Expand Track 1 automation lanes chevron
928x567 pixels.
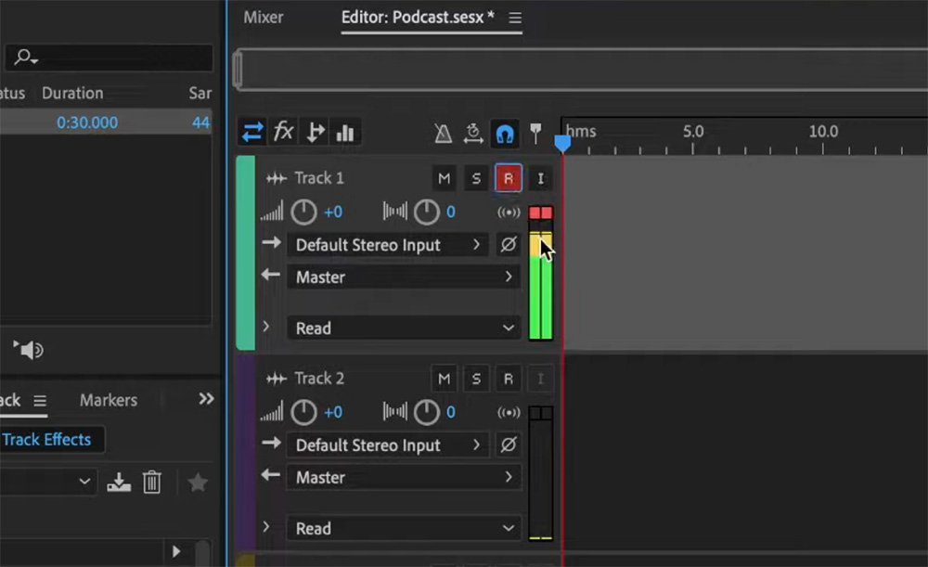coord(266,327)
